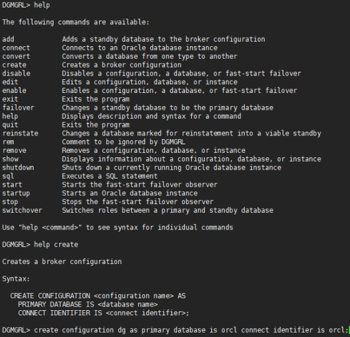This screenshot has height=337, width=350.
Task: Click the first 'DGMGRL> help' prompt line
Action: (x=26, y=5)
